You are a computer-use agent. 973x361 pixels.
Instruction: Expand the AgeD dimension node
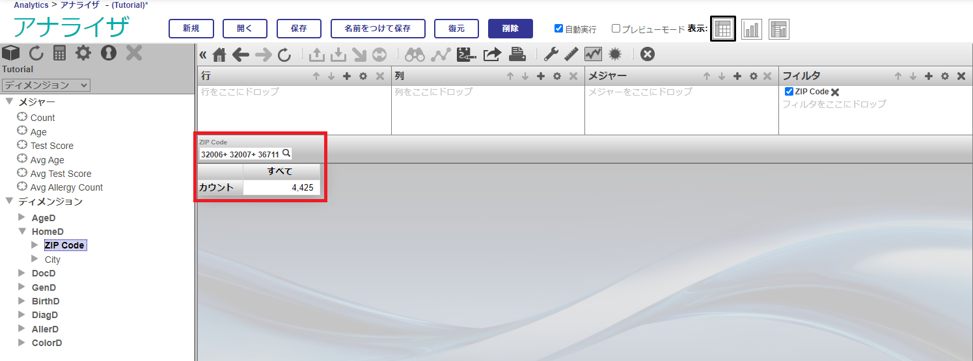coord(21,218)
